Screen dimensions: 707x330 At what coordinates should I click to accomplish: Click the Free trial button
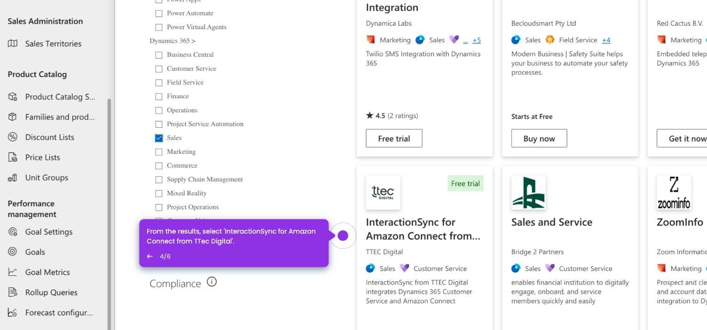[394, 139]
